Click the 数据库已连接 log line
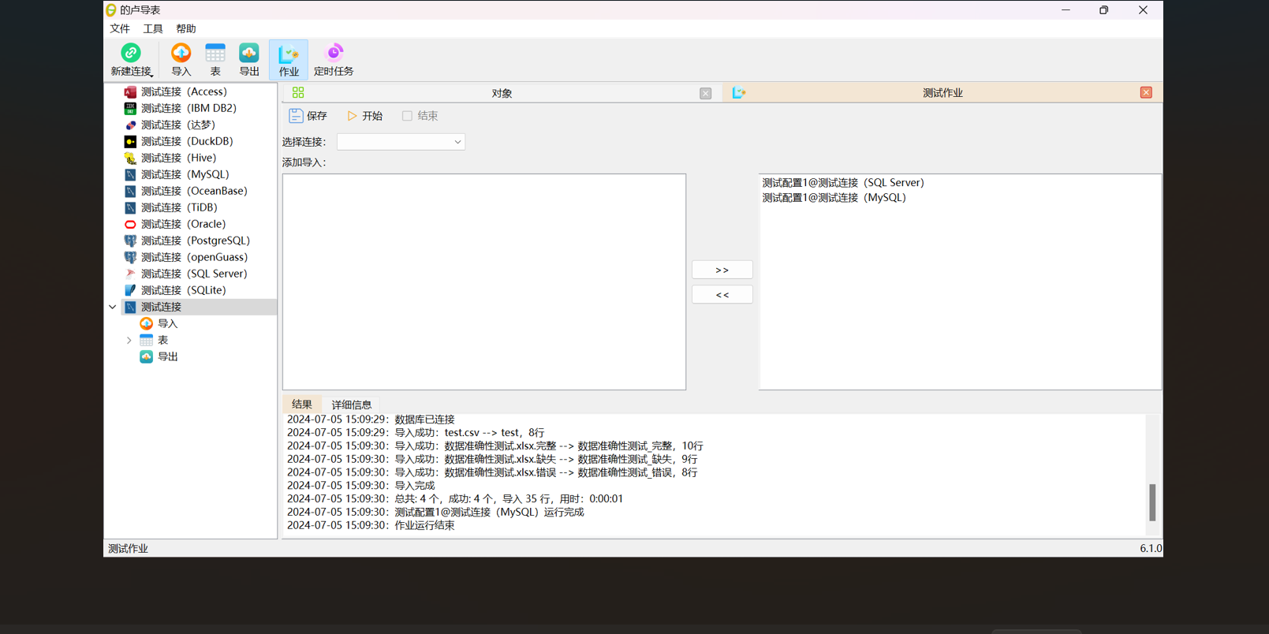The image size is (1269, 634). click(371, 420)
